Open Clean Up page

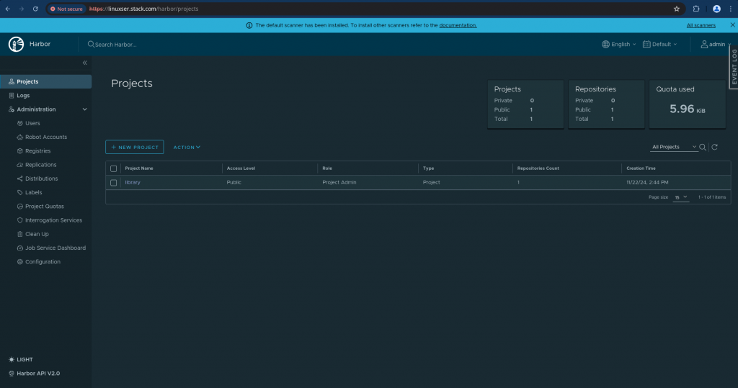click(37, 234)
